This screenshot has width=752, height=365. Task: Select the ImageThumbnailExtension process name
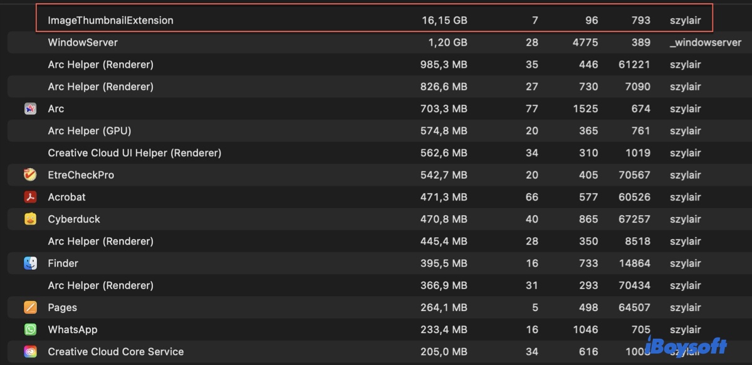110,20
